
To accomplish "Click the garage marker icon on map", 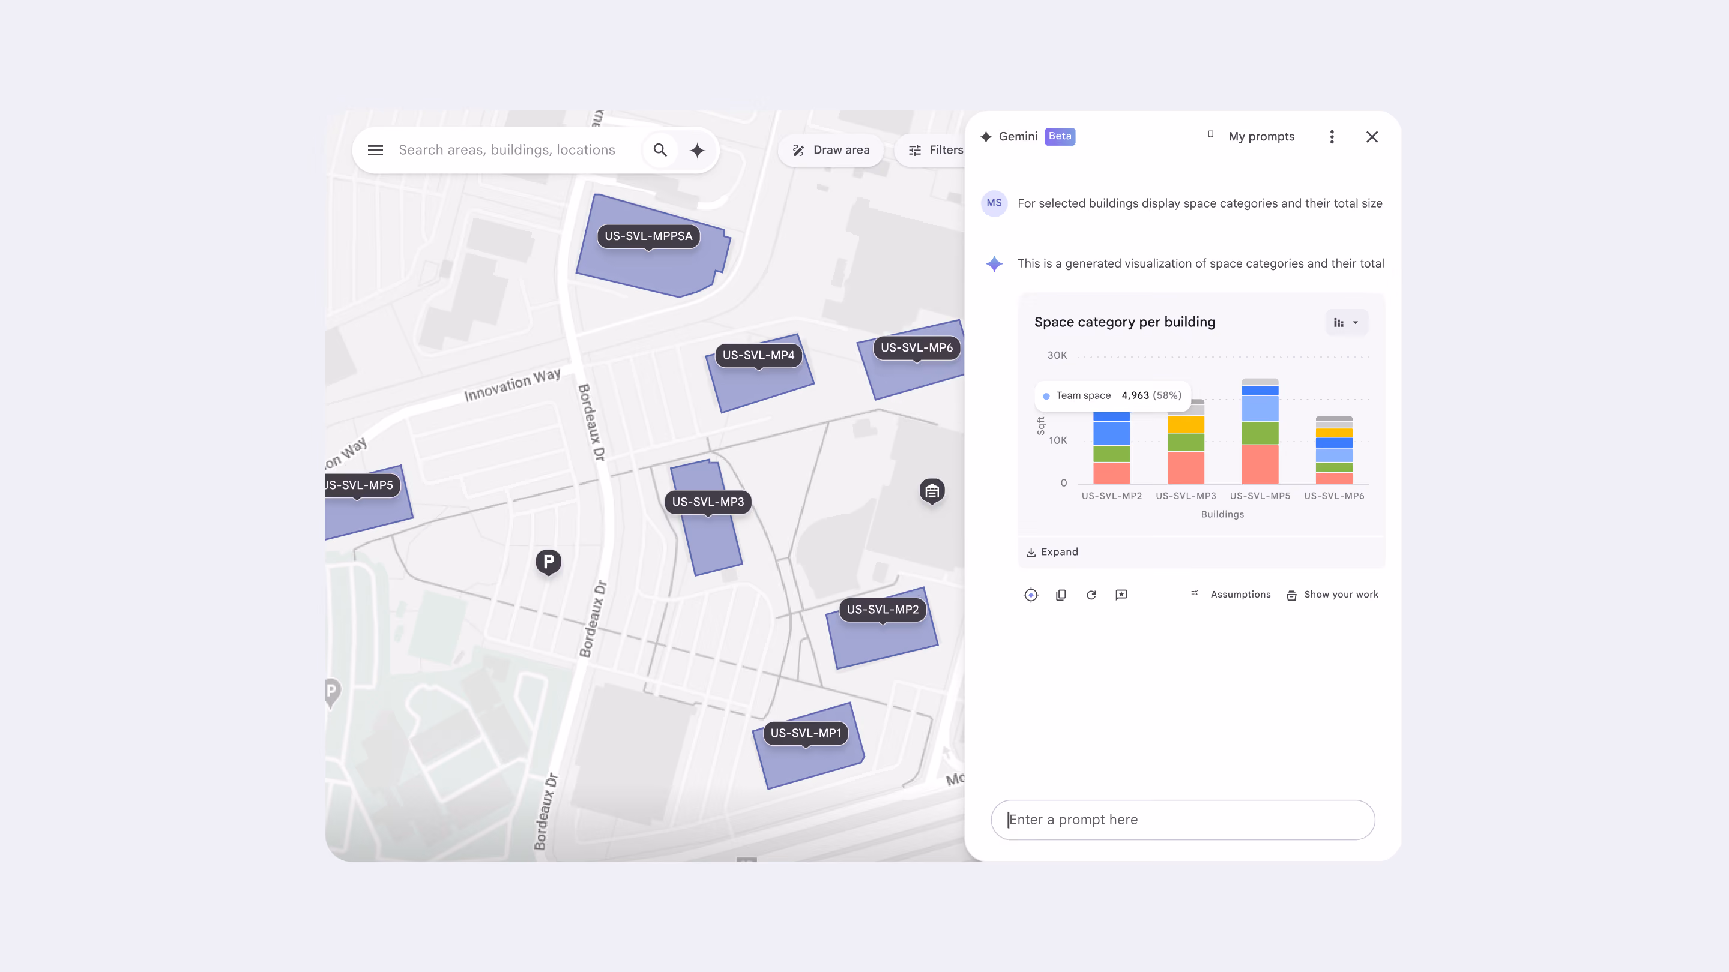I will click(x=932, y=492).
